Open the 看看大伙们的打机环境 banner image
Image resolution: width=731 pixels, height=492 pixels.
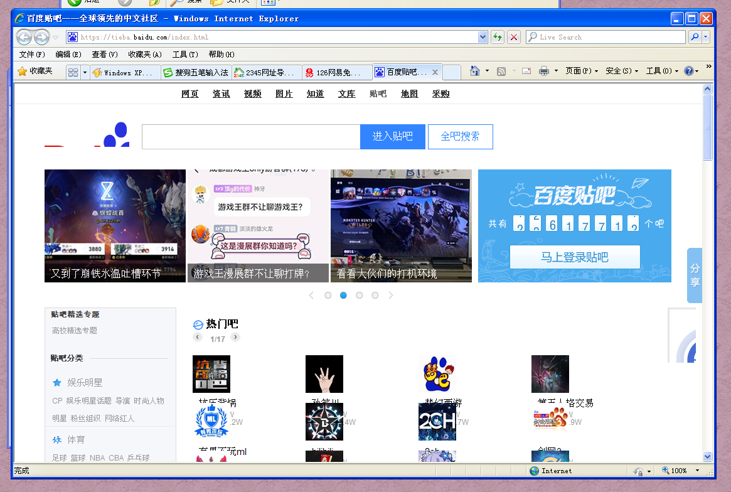pyautogui.click(x=401, y=226)
